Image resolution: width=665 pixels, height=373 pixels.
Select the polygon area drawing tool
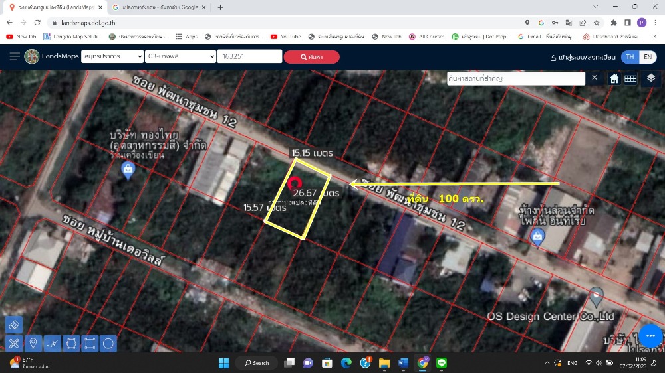pos(71,343)
